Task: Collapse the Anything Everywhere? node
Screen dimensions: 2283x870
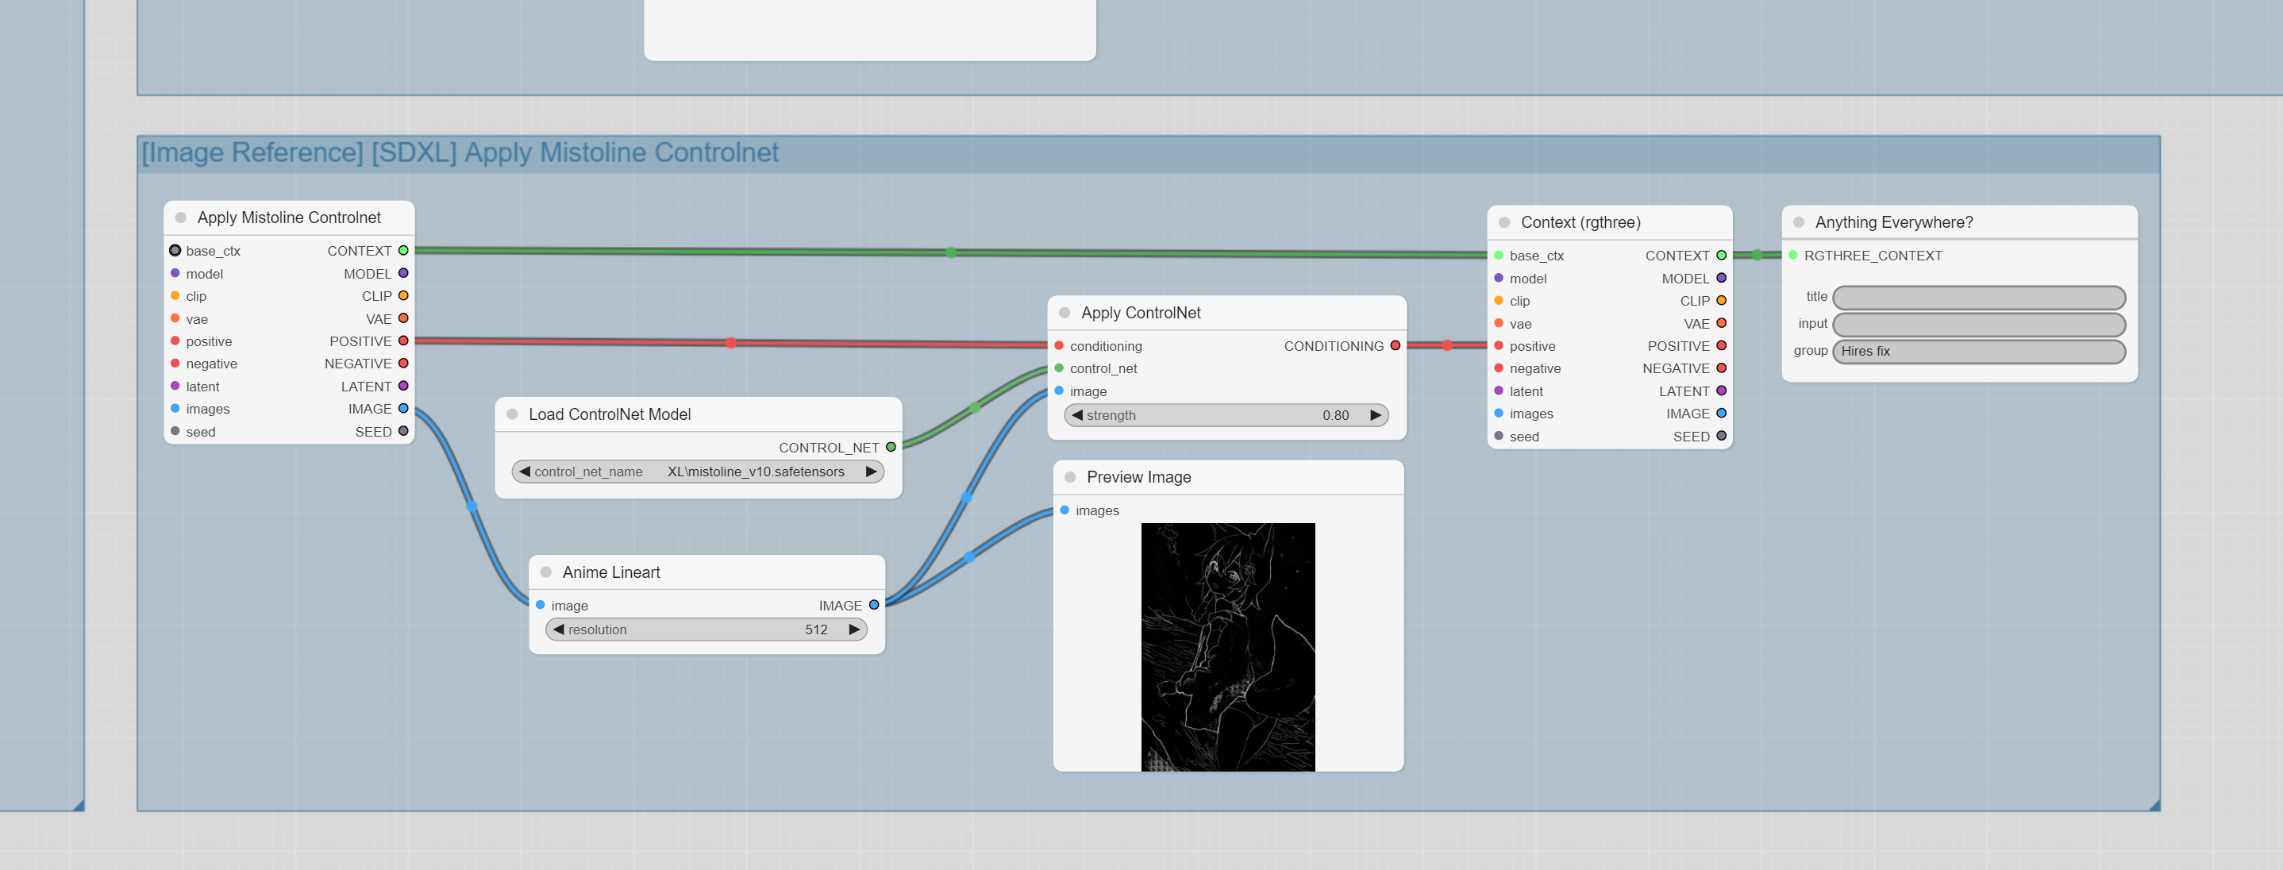Action: 1798,222
